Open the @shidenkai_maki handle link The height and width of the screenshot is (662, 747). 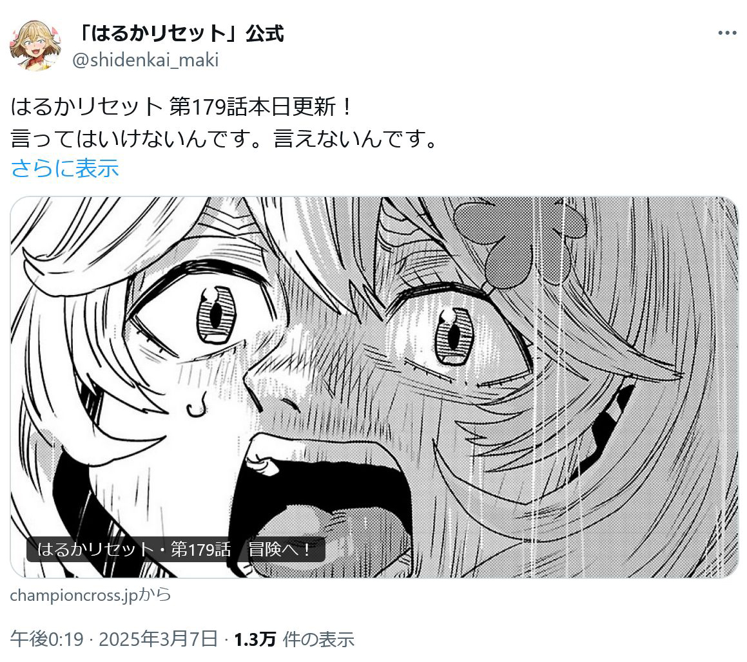click(145, 61)
